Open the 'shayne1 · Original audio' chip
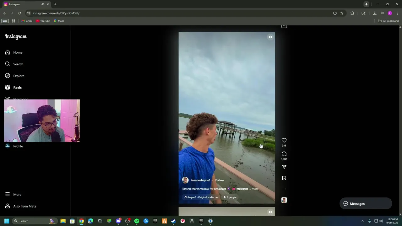This screenshot has width=402, height=226. 201,197
